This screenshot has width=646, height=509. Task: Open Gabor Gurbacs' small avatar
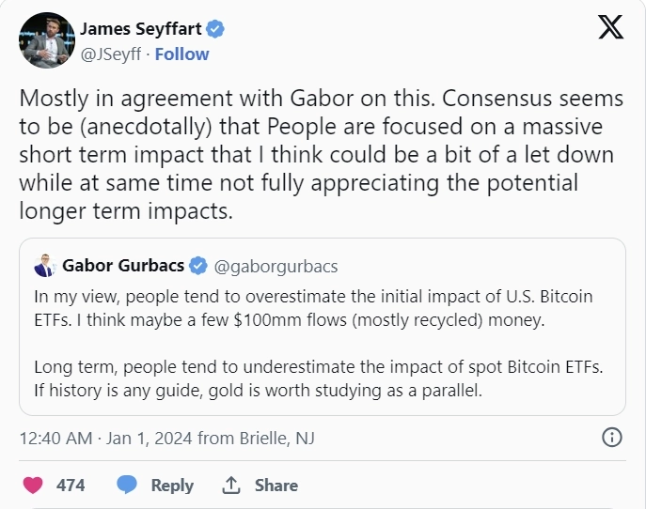click(x=44, y=266)
